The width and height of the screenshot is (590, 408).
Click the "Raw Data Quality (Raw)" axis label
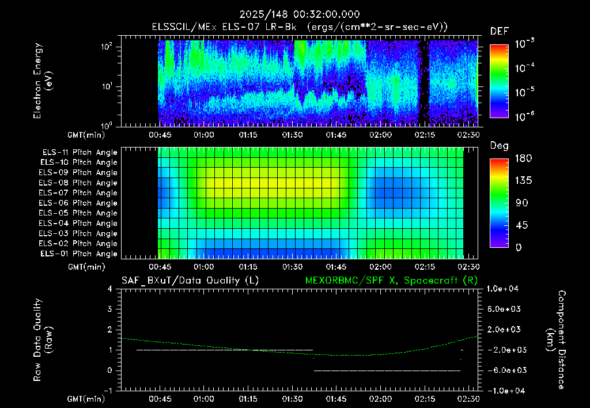pos(43,340)
